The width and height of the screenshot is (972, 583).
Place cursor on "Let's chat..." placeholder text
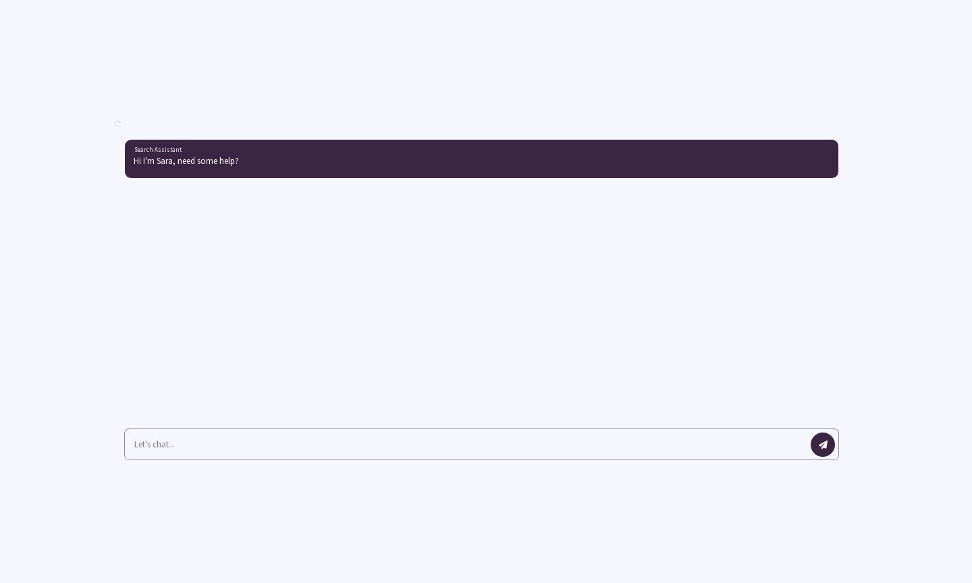click(155, 444)
